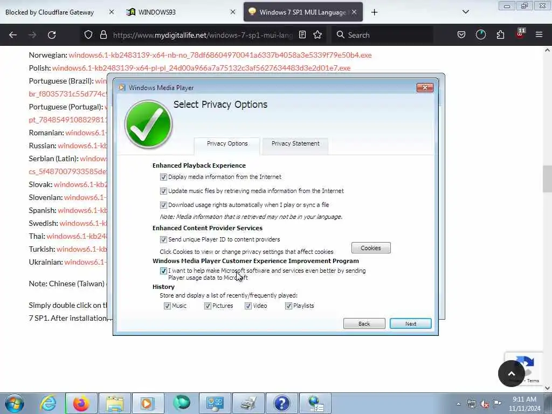This screenshot has width=552, height=414.
Task: Click the Cookies button
Action: click(371, 248)
